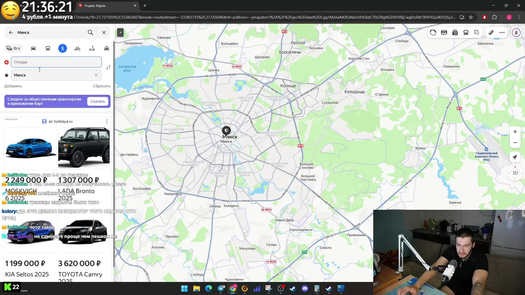Open the blue Moskvich car ad thumbnail

pos(31,147)
